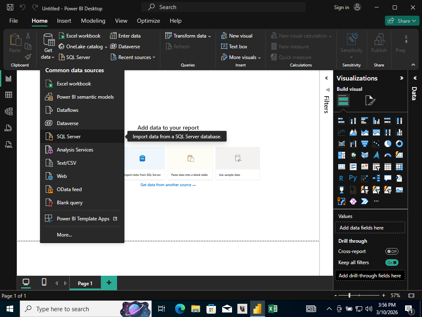
Task: Switch to the Optimize tab
Action: (148, 21)
